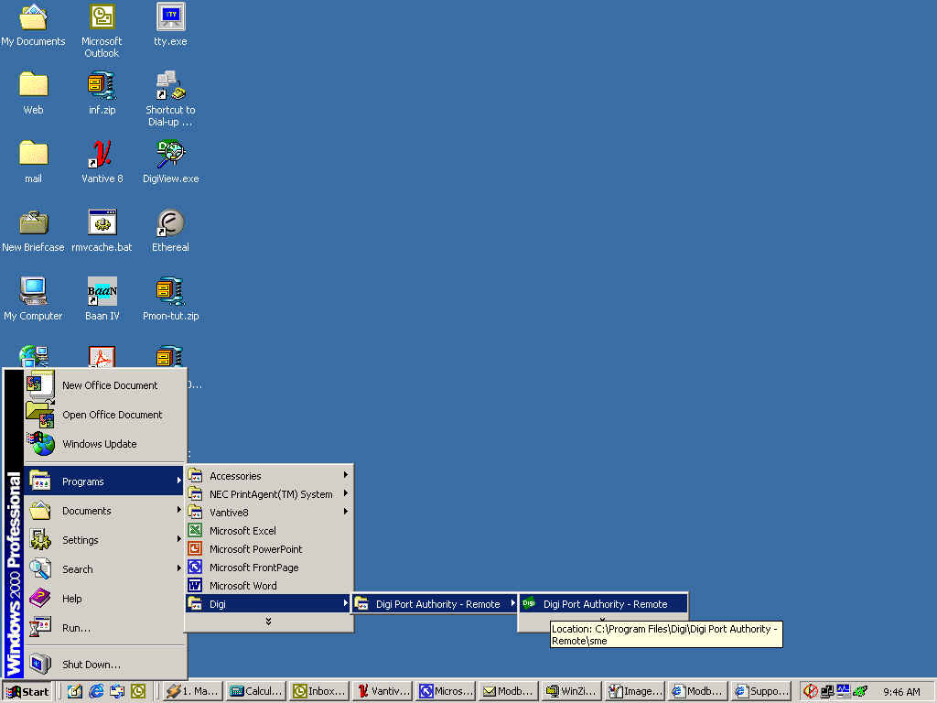937x703 pixels.
Task: Click the Internet Explorer quick launch icon
Action: [96, 692]
